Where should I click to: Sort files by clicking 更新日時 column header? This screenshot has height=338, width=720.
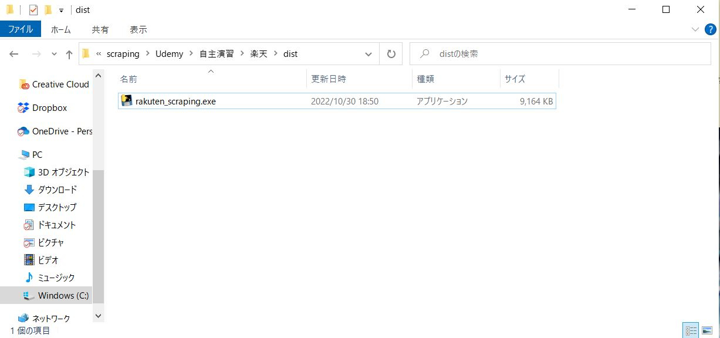point(329,78)
